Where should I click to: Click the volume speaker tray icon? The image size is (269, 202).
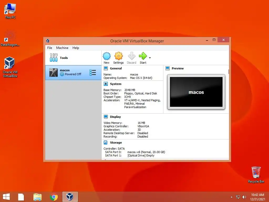click(244, 197)
